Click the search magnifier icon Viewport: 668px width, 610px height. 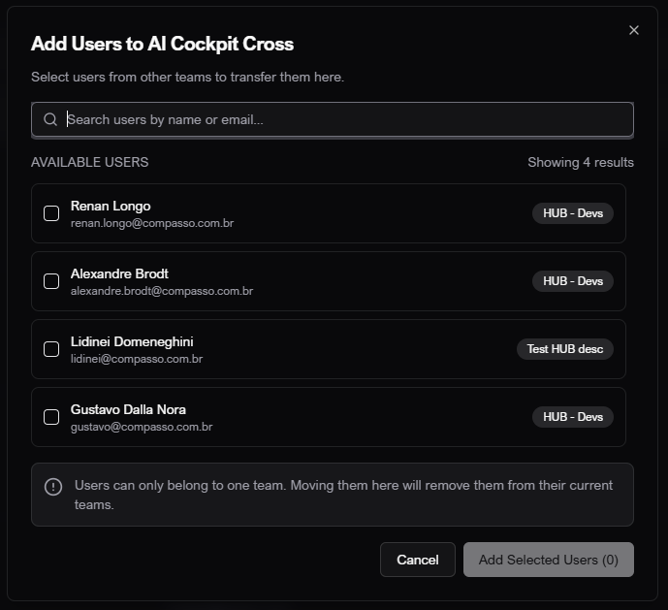tap(50, 120)
